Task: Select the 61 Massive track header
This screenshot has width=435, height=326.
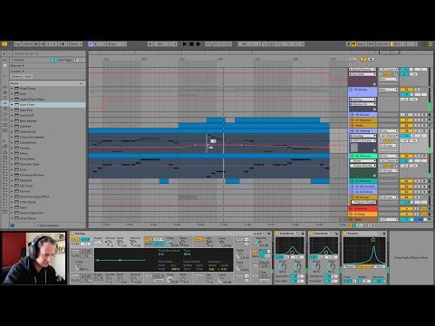Action: tap(363, 181)
